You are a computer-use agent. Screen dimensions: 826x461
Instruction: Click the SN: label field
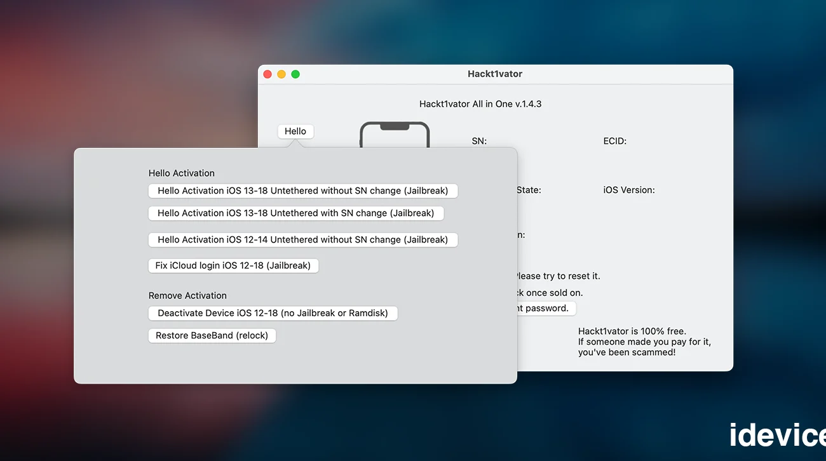479,141
